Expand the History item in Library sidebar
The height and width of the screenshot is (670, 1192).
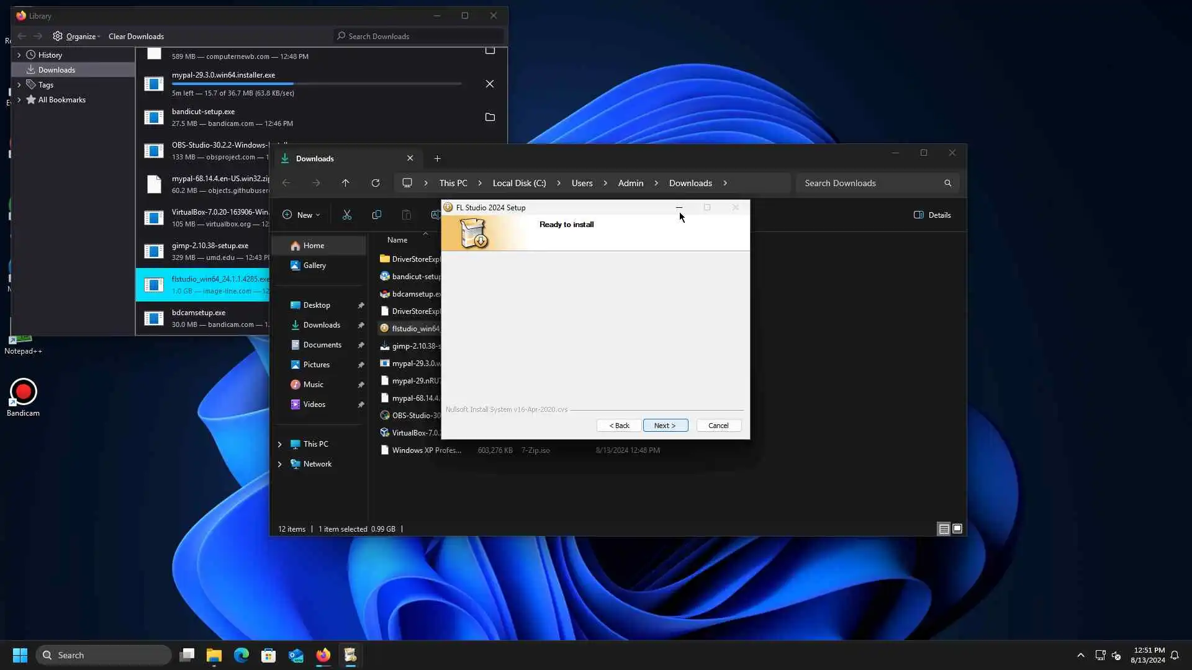click(19, 55)
